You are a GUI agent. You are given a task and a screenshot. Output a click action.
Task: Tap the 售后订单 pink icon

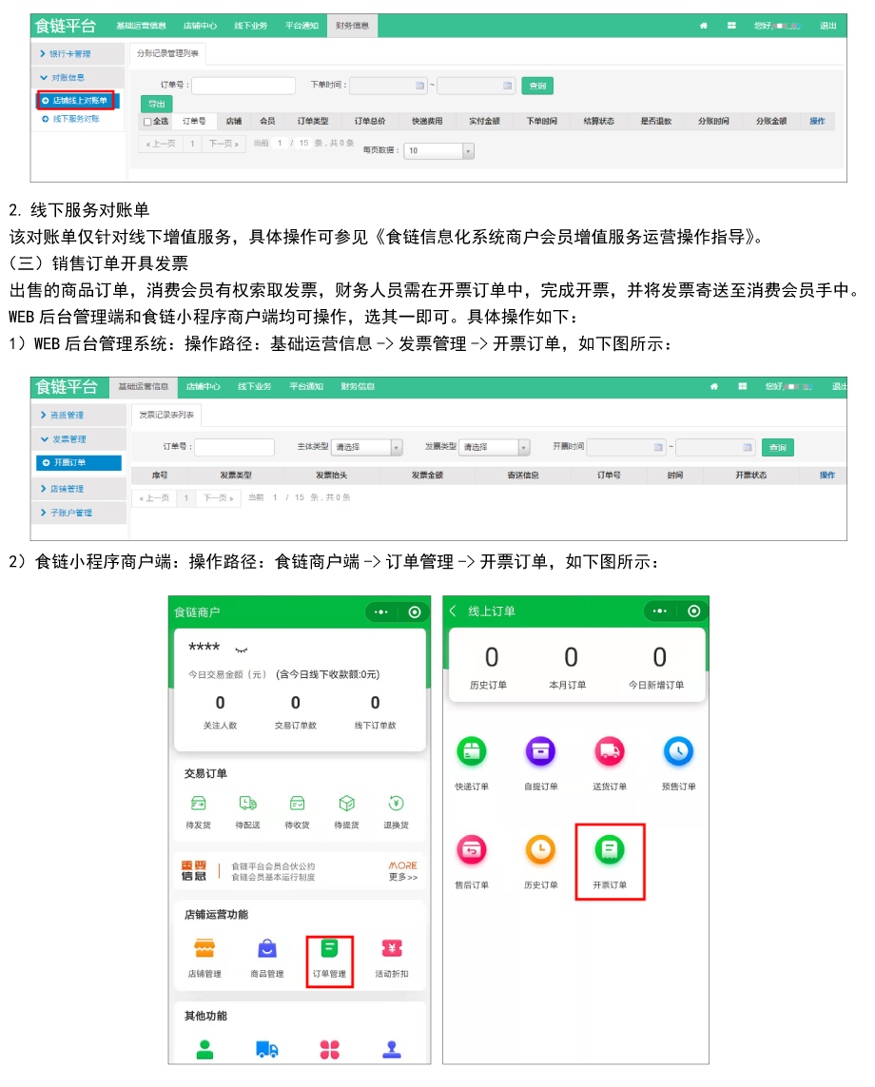tap(471, 850)
